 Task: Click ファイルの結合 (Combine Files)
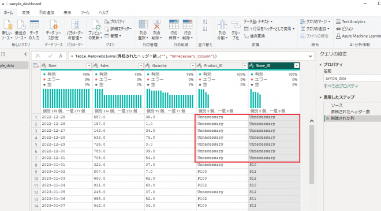click(x=315, y=36)
